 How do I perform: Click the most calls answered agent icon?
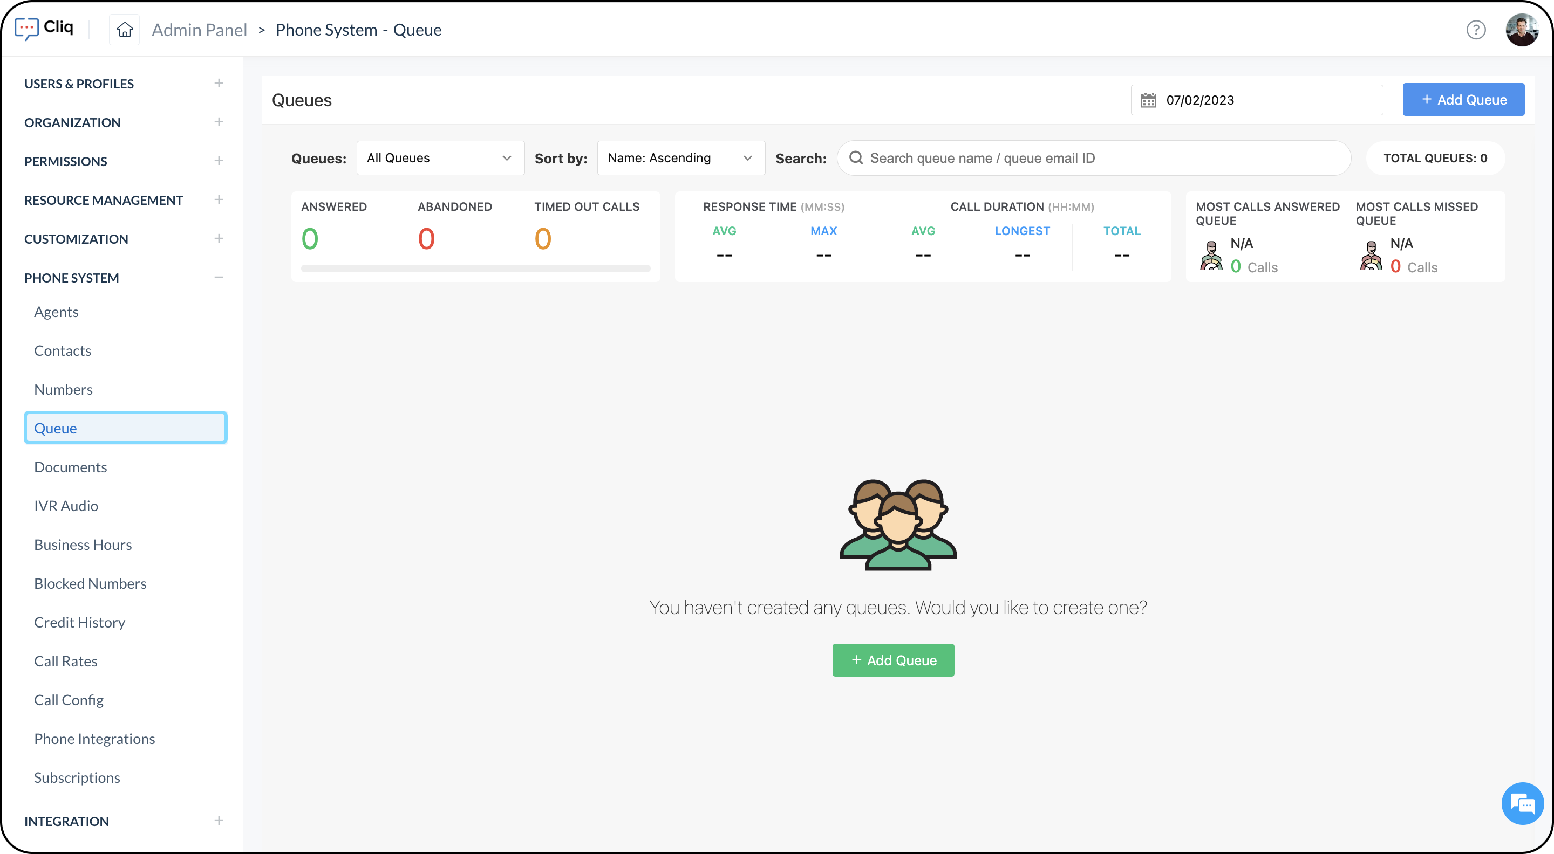[x=1211, y=256]
